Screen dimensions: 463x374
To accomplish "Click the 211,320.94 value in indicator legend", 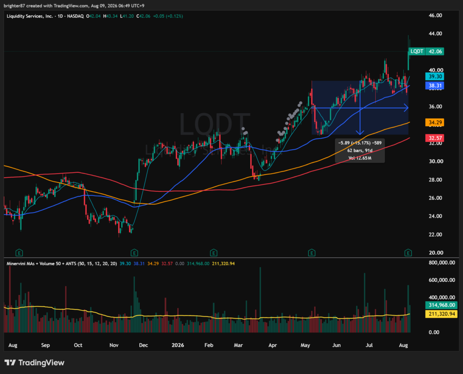I will pyautogui.click(x=223, y=264).
